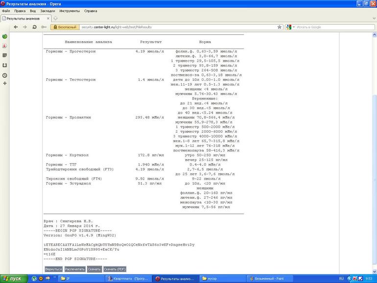This screenshot has width=377, height=283.
Task: Focus the address bar URL field
Action: click(178, 27)
